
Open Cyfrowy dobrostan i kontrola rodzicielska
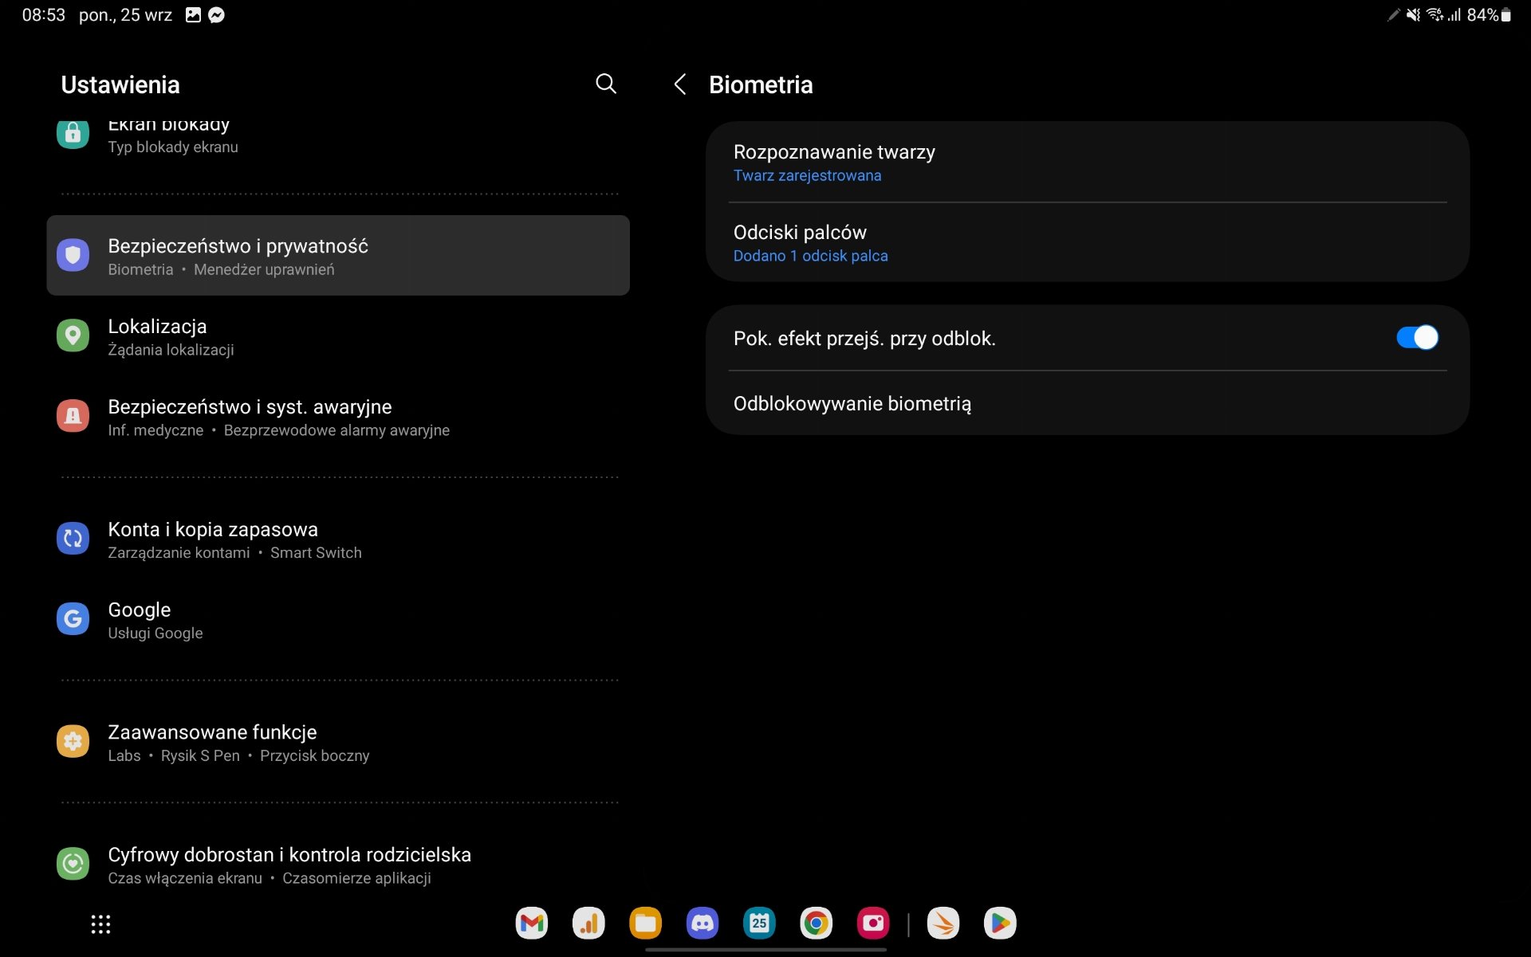[338, 865]
